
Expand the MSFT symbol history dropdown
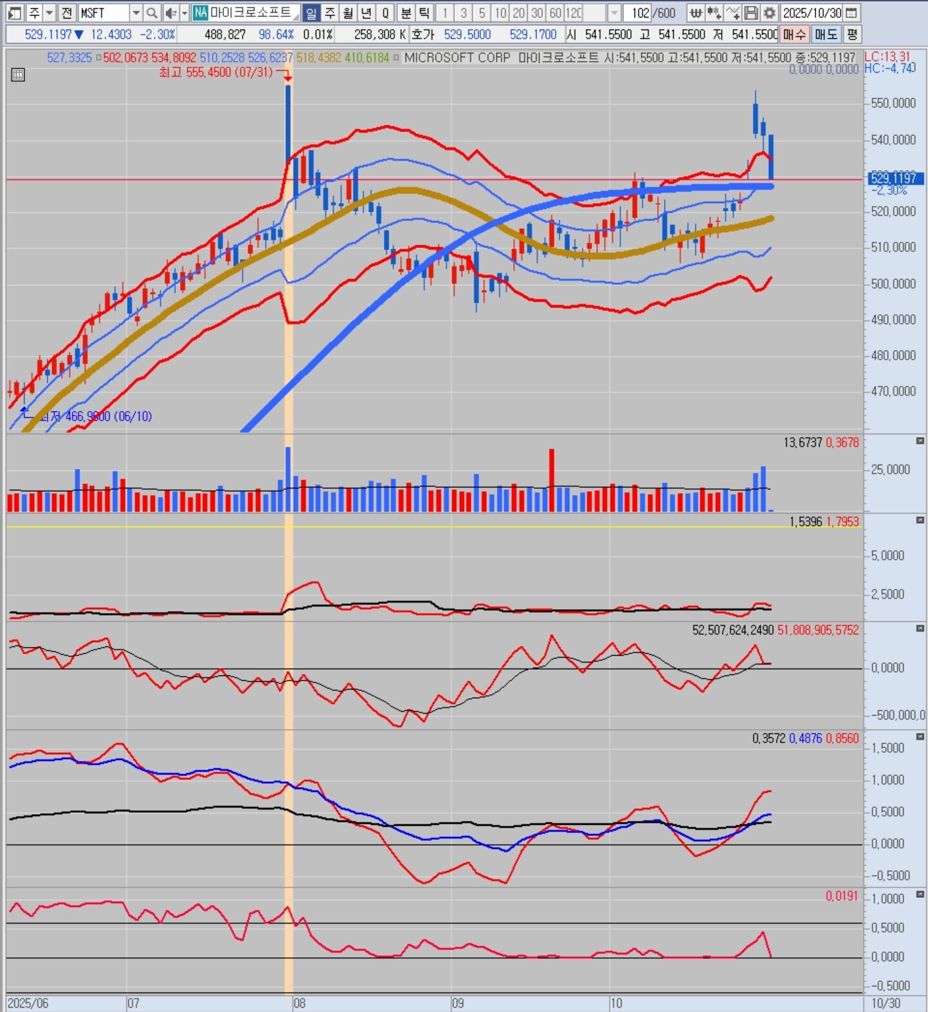tap(135, 12)
